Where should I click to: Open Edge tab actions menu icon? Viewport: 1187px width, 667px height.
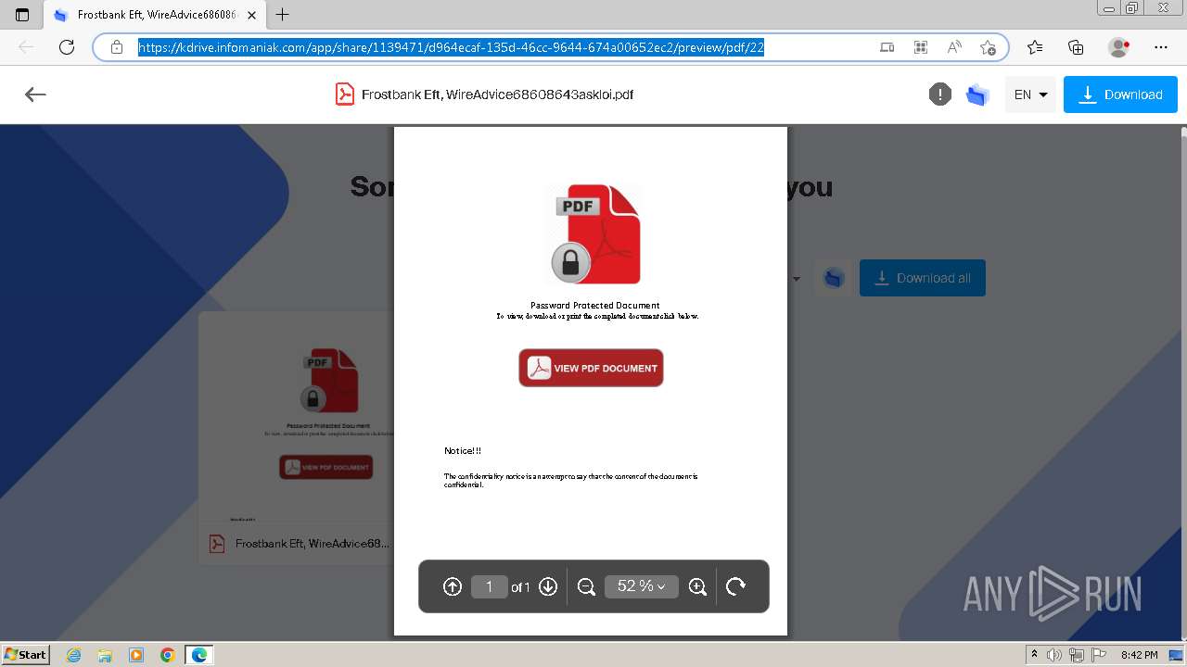pos(22,15)
